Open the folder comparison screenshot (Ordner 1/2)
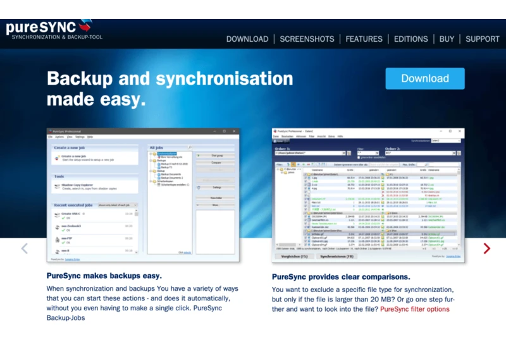This screenshot has height=354, width=506. click(368, 195)
